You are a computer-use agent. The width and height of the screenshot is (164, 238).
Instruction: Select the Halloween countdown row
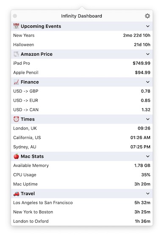point(82,45)
